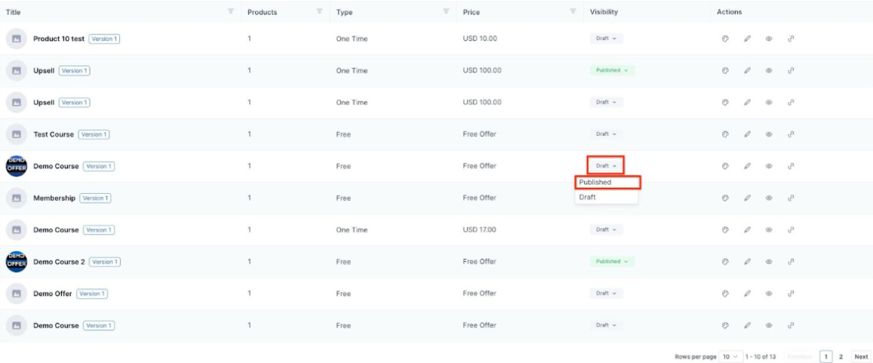Click the filter icon in Title column header
873x363 pixels.
pyautogui.click(x=230, y=11)
